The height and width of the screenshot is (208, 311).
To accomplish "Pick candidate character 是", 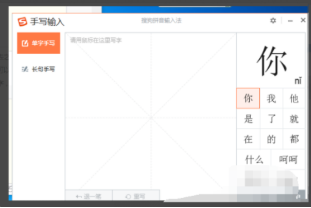I will point(248,119).
